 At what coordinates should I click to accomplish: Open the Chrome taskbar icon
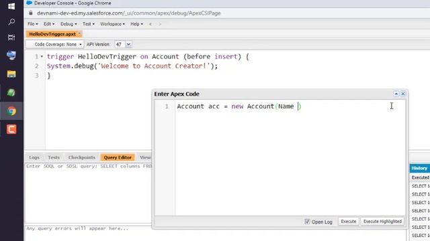click(11, 111)
